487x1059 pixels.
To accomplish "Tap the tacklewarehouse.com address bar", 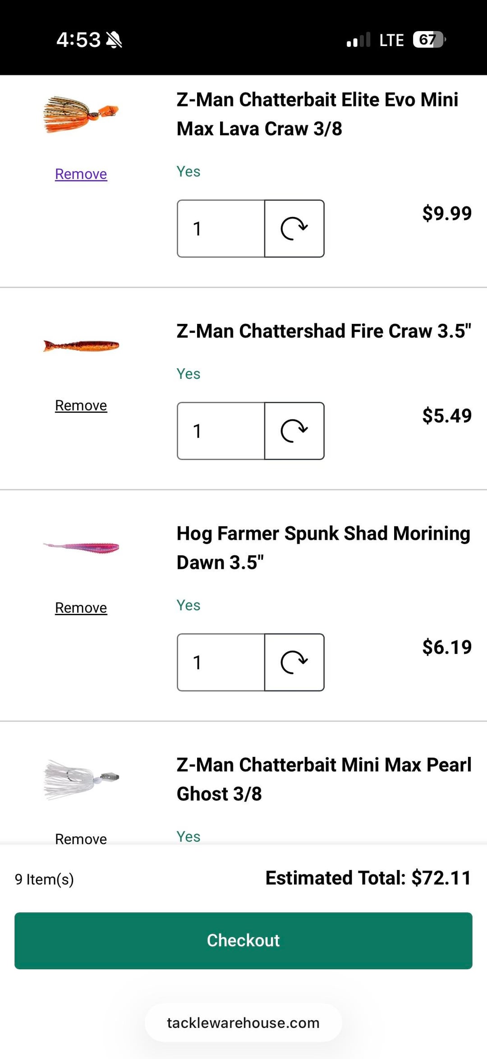I will point(243,1023).
